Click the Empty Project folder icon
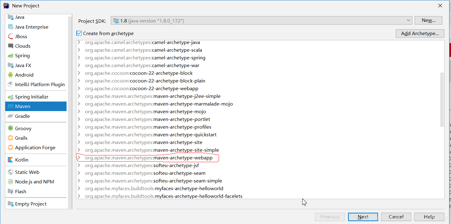Viewport: 451px width, 224px height. coord(10,204)
